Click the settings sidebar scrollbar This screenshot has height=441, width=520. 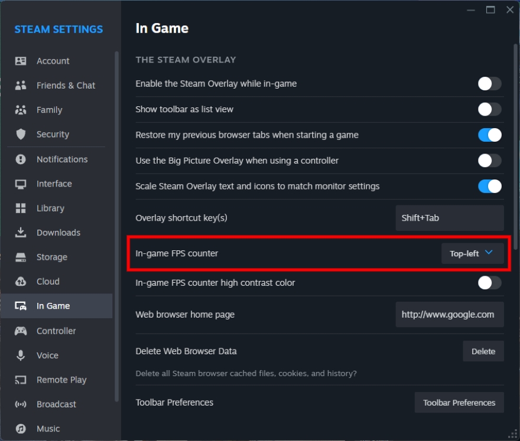click(x=116, y=224)
